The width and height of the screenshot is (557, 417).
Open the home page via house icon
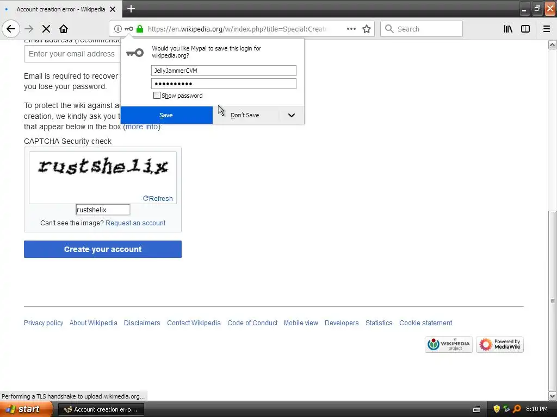tap(64, 29)
